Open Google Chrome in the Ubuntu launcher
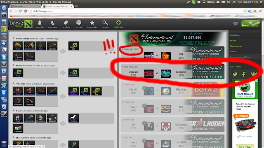Viewport: 264px width, 148px height. click(x=4, y=29)
